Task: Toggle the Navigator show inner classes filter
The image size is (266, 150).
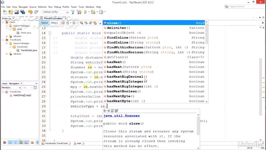Action: click(27, 142)
